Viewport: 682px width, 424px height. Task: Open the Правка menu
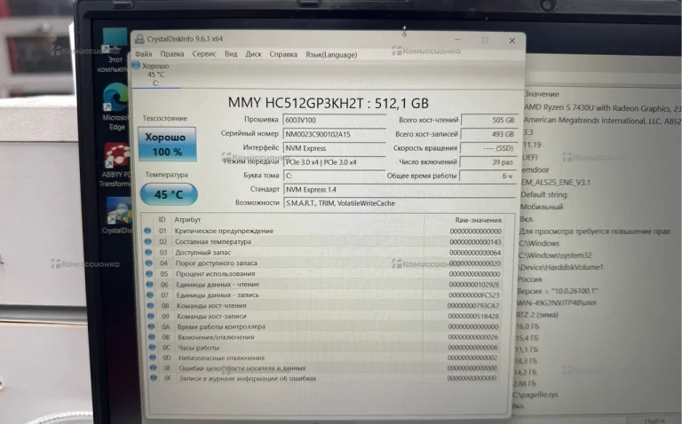[x=171, y=54]
